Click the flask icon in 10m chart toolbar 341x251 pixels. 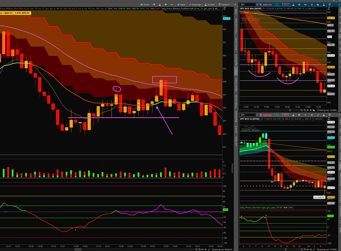point(293,5)
